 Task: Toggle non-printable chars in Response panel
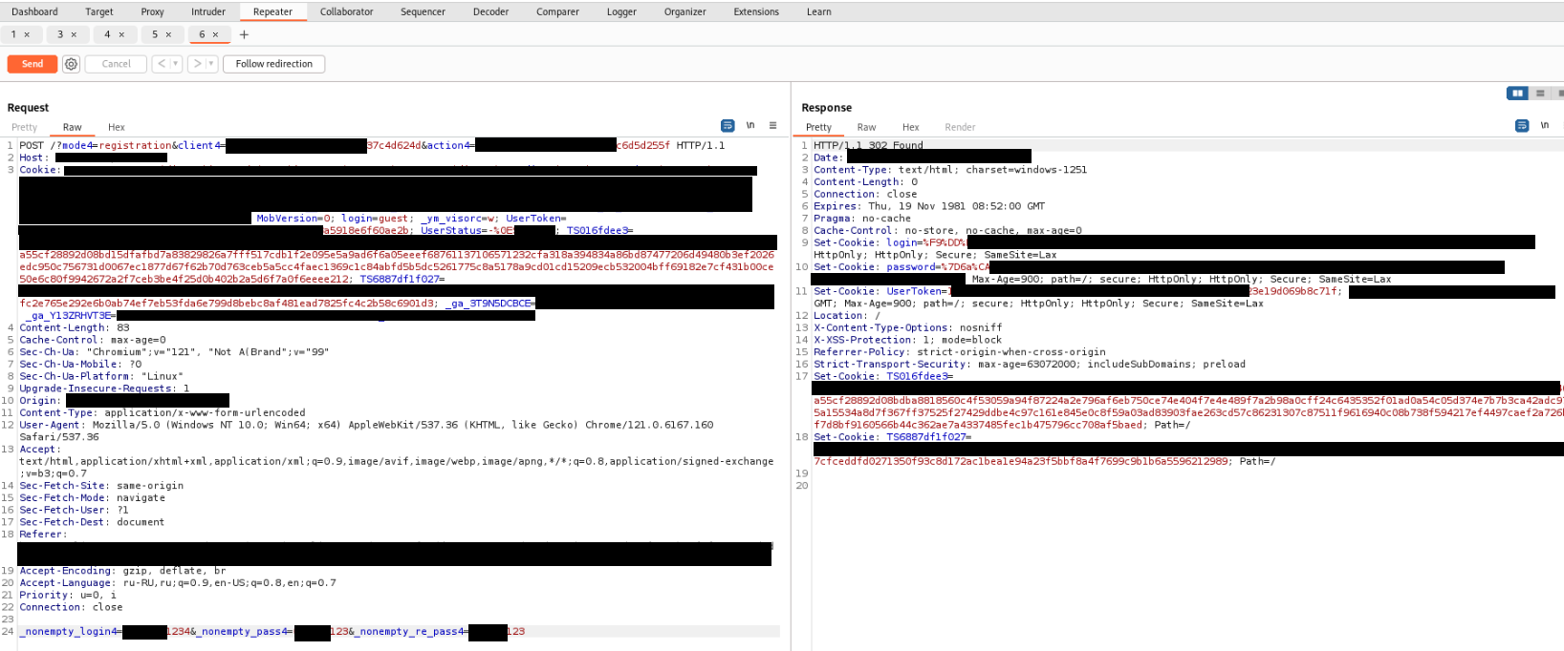1545,125
